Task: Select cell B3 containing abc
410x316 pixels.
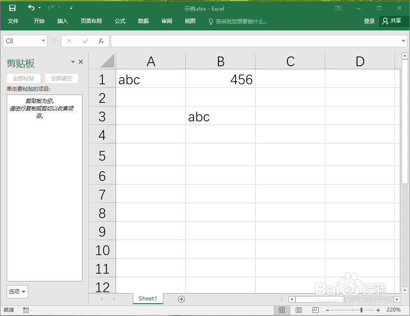Action: point(221,117)
